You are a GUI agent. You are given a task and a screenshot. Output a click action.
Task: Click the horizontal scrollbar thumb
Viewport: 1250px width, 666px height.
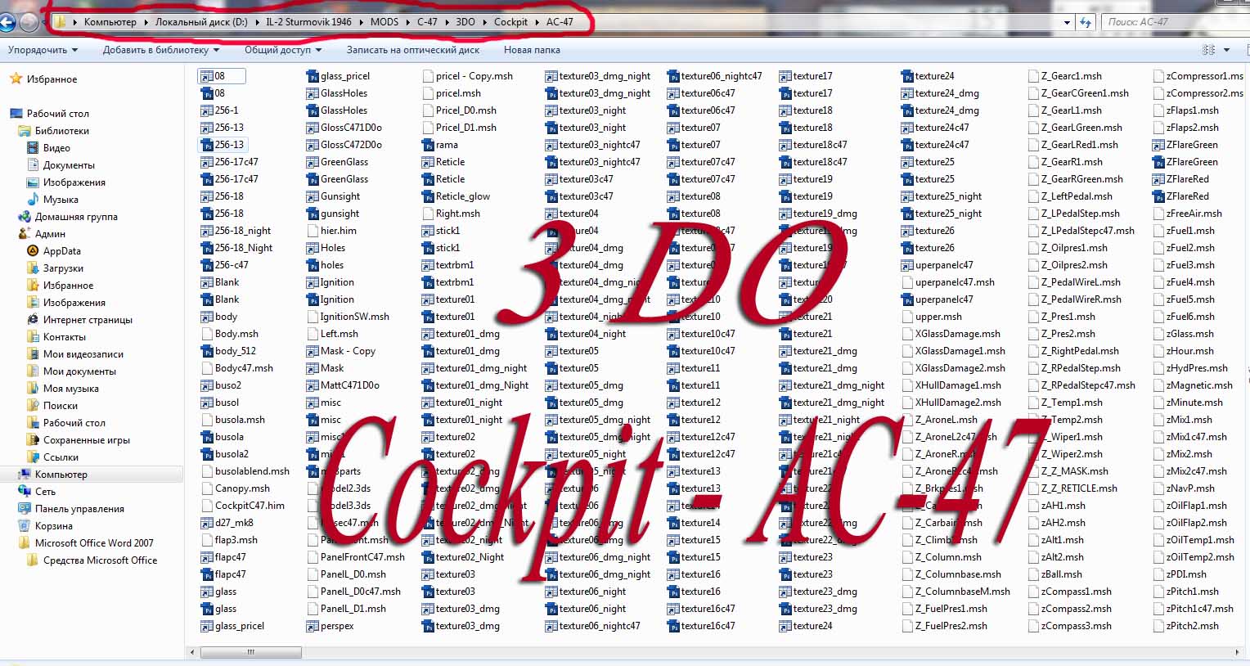click(250, 652)
